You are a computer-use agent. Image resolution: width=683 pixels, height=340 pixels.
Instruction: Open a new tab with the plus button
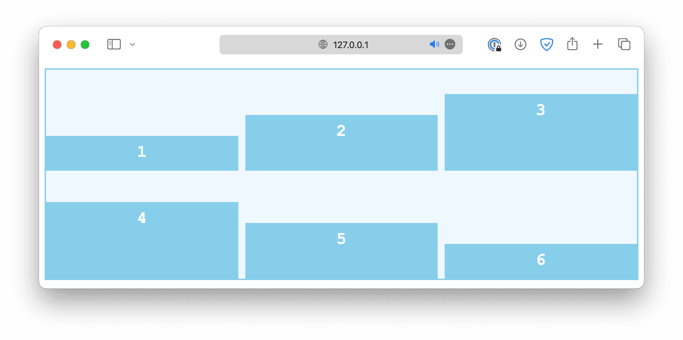(598, 44)
